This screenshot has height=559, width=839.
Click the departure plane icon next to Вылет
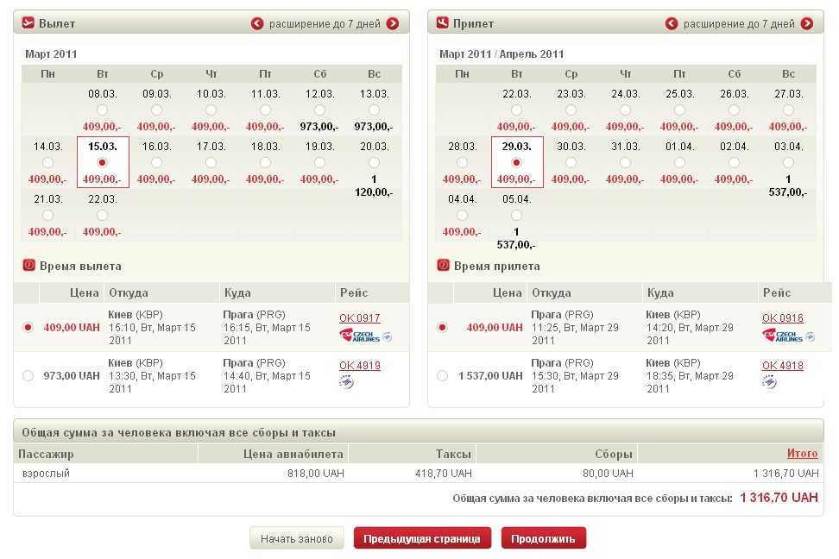28,23
